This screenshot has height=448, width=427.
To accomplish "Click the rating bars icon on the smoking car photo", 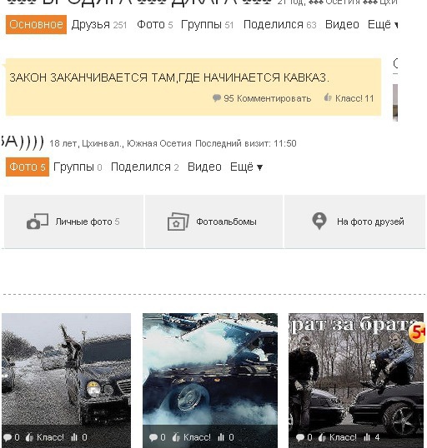I will 221,437.
